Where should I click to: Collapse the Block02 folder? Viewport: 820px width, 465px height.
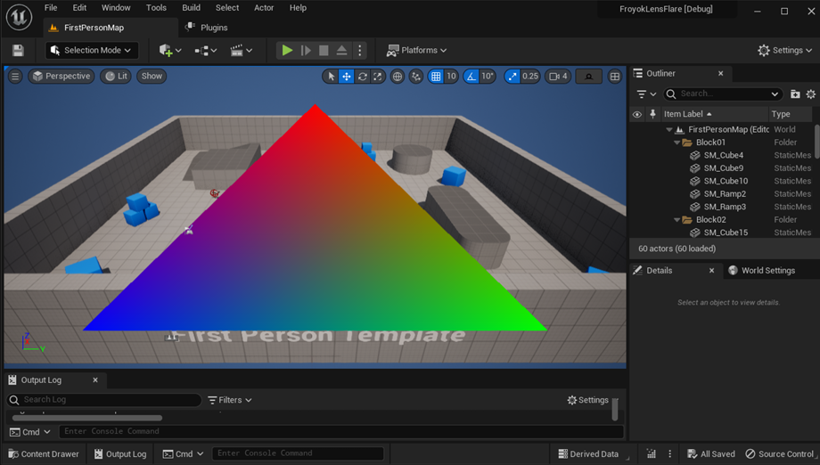click(676, 220)
